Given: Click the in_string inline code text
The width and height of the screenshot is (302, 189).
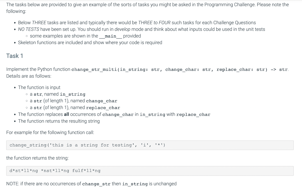Looking at the screenshot, I should click(73, 94).
